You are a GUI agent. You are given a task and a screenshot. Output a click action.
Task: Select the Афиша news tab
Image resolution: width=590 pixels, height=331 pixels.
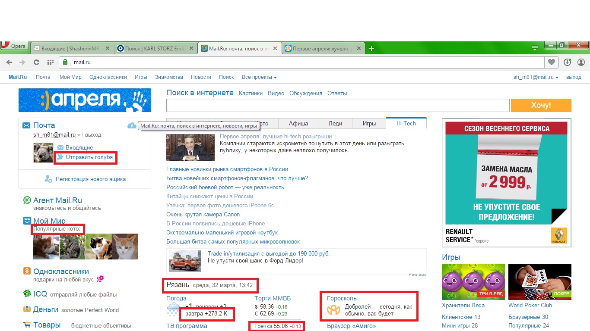298,123
